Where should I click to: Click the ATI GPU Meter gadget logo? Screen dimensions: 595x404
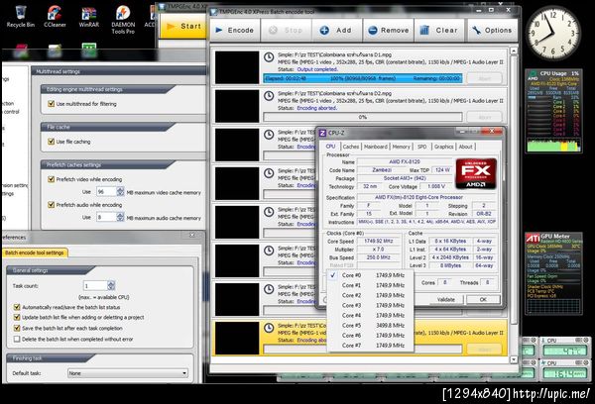[533, 238]
